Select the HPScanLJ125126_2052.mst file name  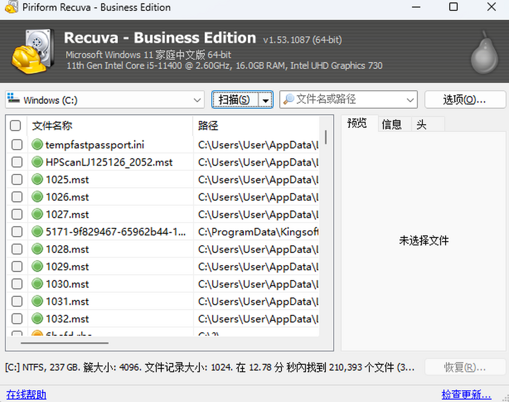pyautogui.click(x=109, y=162)
